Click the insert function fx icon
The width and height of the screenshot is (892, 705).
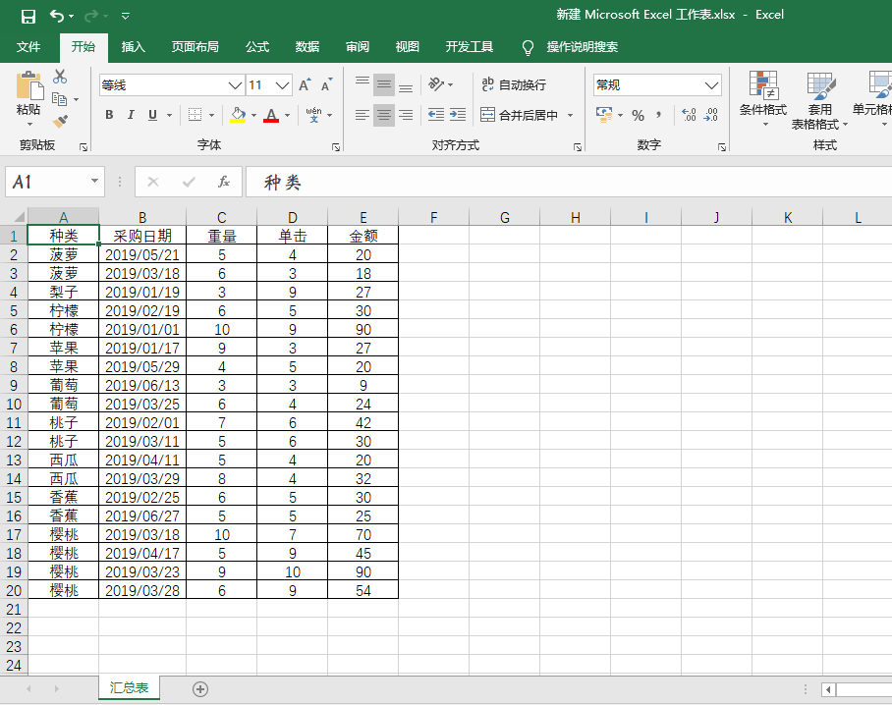coord(224,182)
